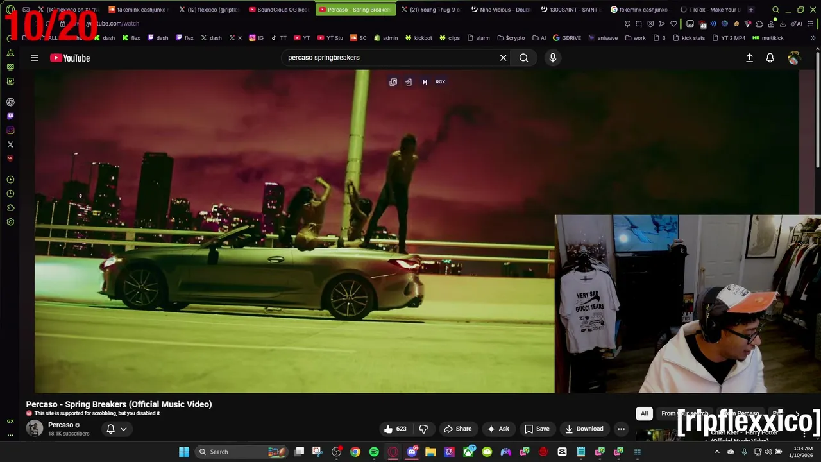The width and height of the screenshot is (821, 462).
Task: Open the YT Stu bookmark
Action: pos(330,38)
